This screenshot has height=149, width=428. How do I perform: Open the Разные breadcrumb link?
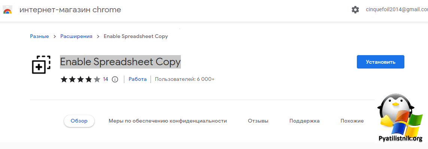pyautogui.click(x=39, y=36)
